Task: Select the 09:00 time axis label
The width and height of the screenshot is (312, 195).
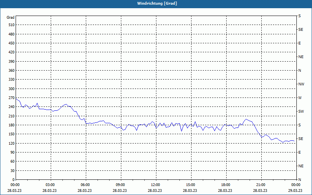Action: (121, 185)
